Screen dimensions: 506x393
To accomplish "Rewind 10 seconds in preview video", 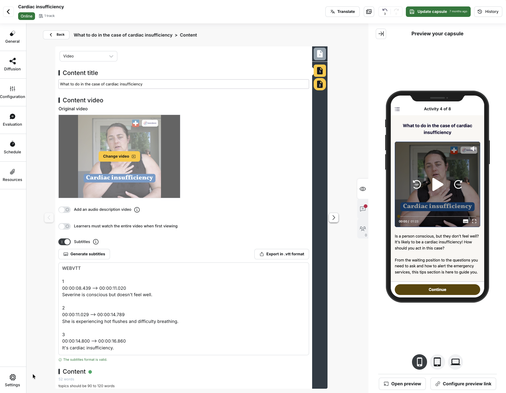I will point(417,184).
